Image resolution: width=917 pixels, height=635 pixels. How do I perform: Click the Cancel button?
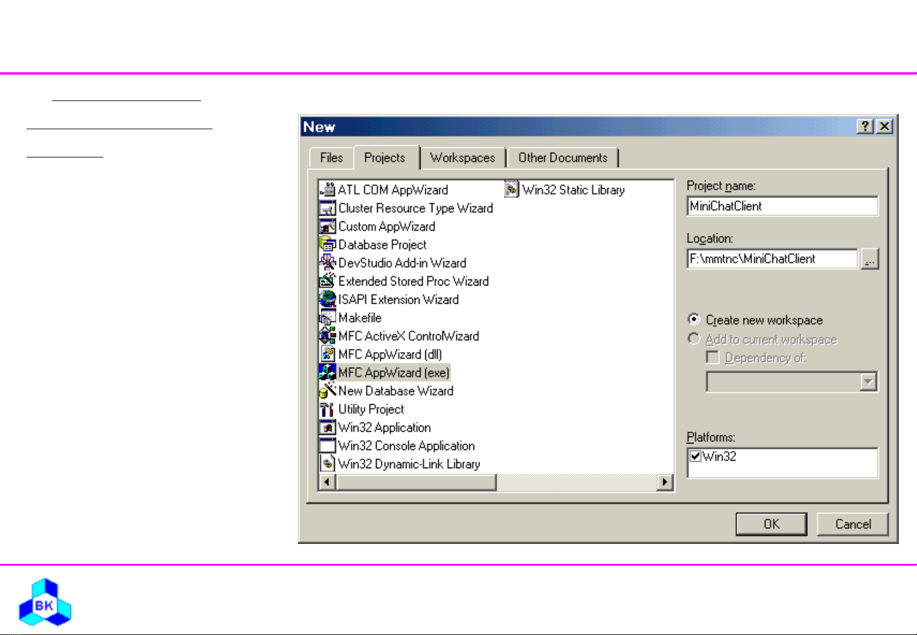[x=852, y=524]
